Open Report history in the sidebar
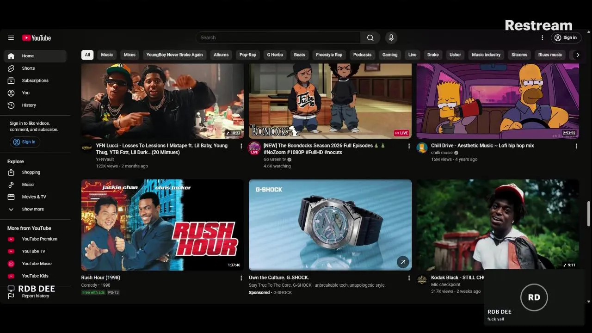The width and height of the screenshot is (592, 333). [x=36, y=296]
